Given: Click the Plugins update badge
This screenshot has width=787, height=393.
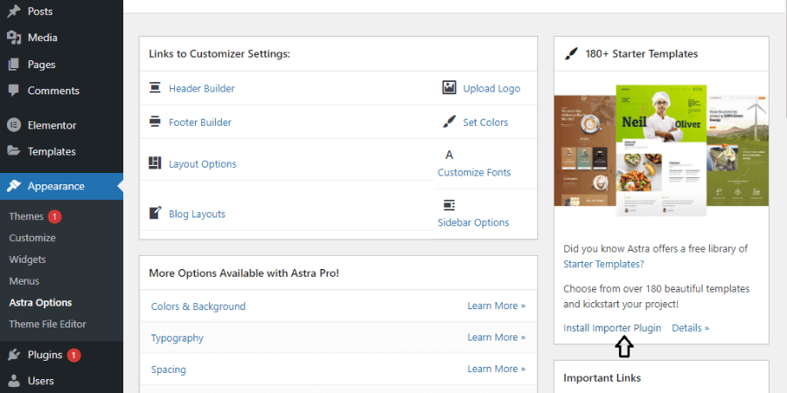Looking at the screenshot, I should 73,355.
